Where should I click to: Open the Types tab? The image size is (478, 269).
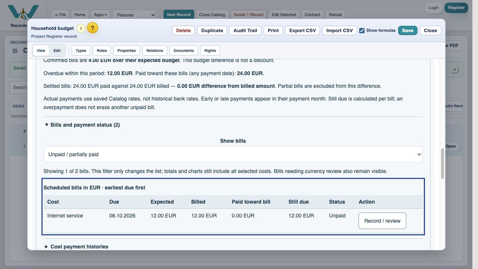[81, 50]
